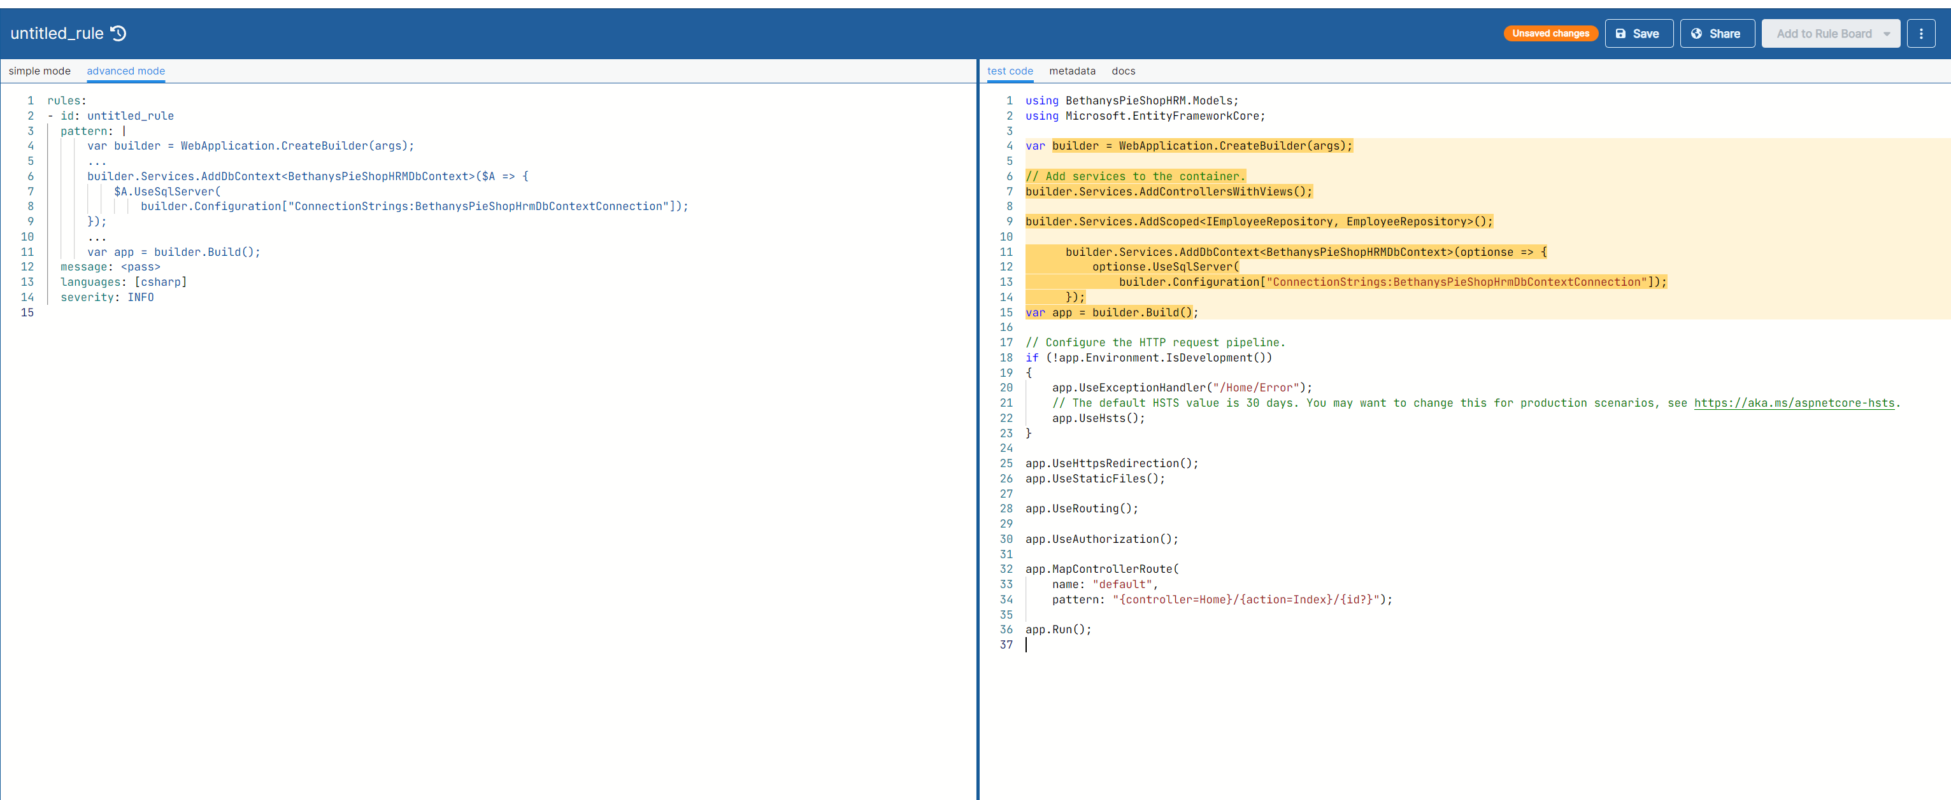This screenshot has width=1951, height=800.
Task: Open the metadata tab
Action: click(x=1073, y=71)
